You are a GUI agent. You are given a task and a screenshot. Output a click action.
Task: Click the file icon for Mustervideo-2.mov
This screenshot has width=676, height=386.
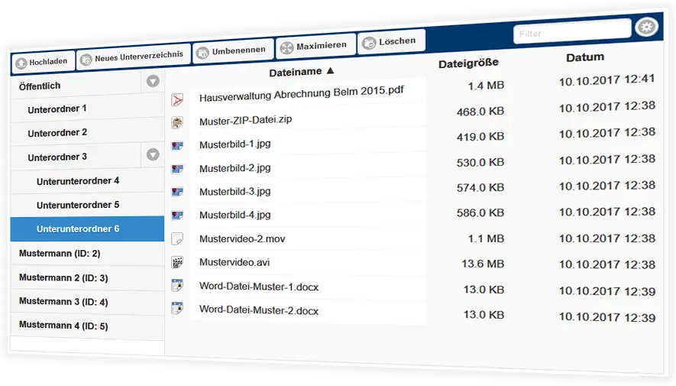tap(177, 238)
